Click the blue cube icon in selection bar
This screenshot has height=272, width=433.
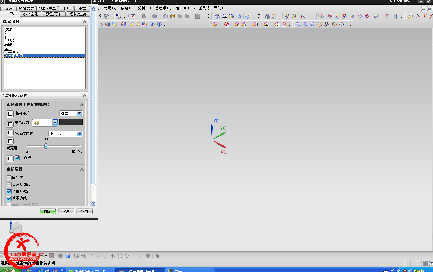(68, 256)
